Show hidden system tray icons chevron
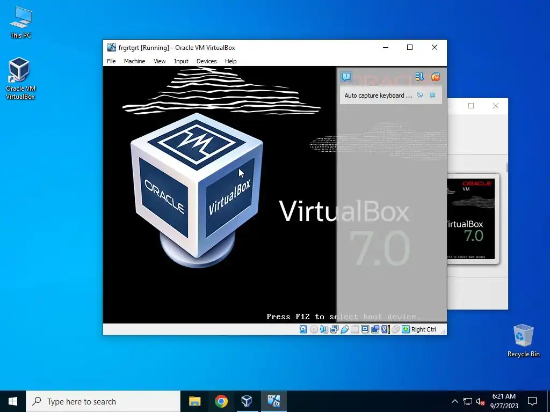Viewport: 550px width, 412px height. [454, 401]
